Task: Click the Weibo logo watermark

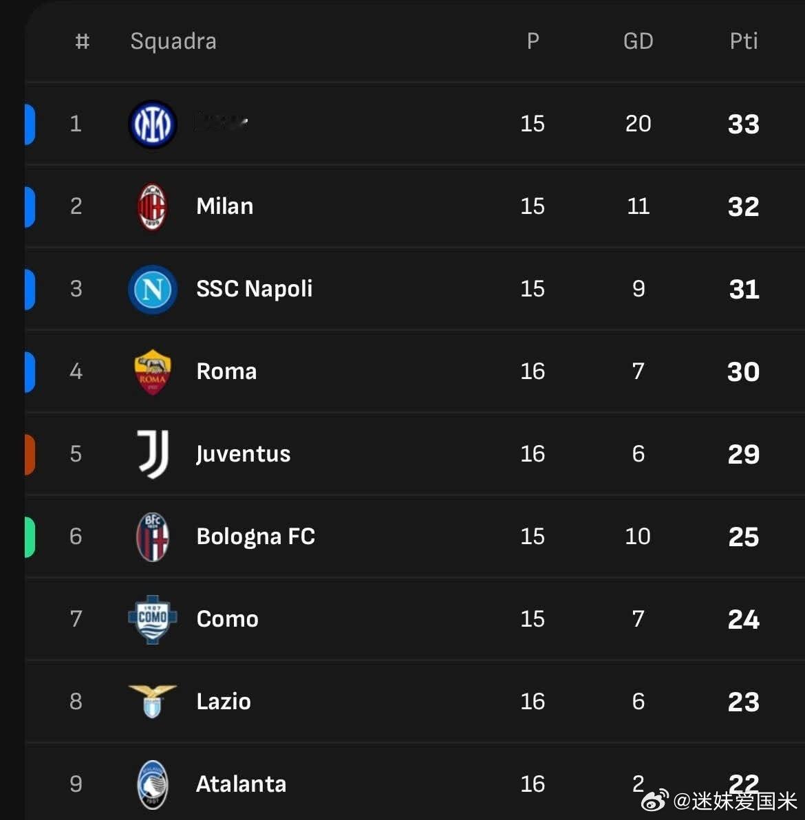Action: (x=655, y=800)
